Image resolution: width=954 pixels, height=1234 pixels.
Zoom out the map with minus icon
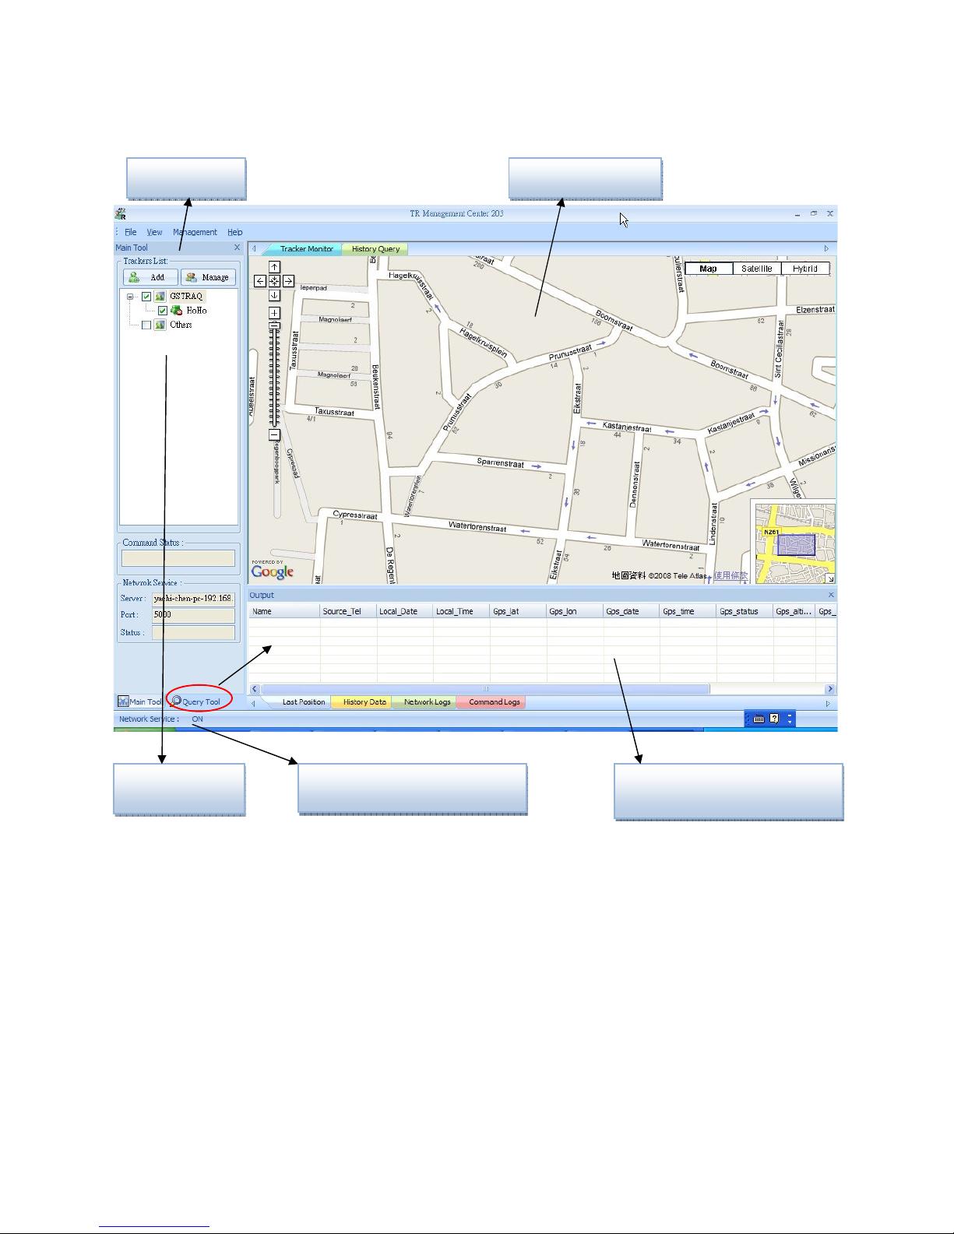[x=274, y=434]
